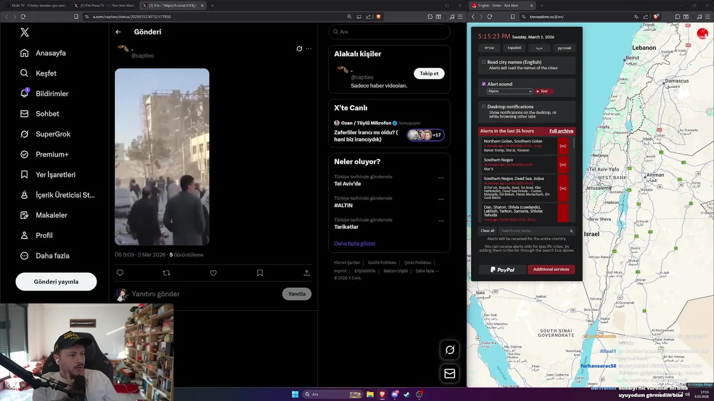This screenshot has width=714, height=401.
Task: Open Profil in the sidebar
Action: 36,235
